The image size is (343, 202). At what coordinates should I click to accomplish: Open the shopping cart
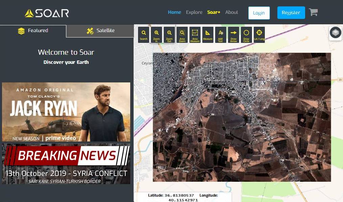313,12
